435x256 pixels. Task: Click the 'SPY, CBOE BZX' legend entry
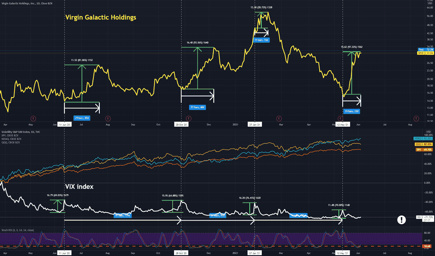pos(10,135)
